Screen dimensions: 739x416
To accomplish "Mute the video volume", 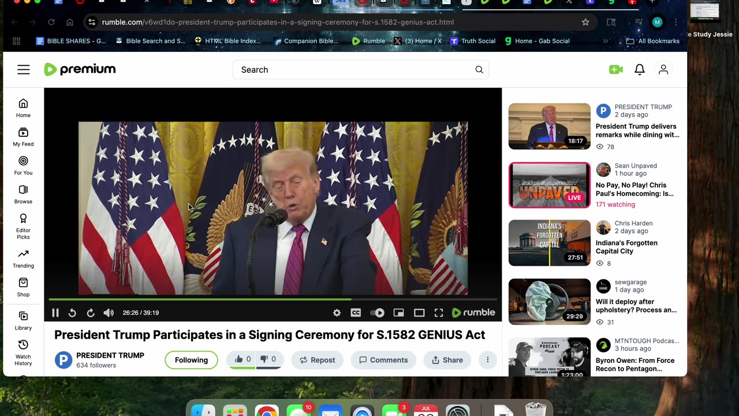I will click(109, 313).
